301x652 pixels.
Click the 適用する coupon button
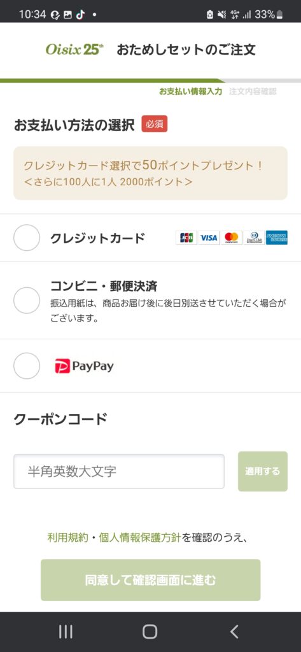pos(263,472)
